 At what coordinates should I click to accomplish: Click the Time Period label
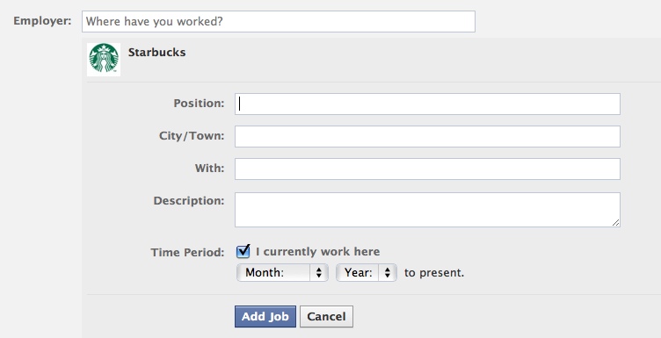(x=187, y=253)
